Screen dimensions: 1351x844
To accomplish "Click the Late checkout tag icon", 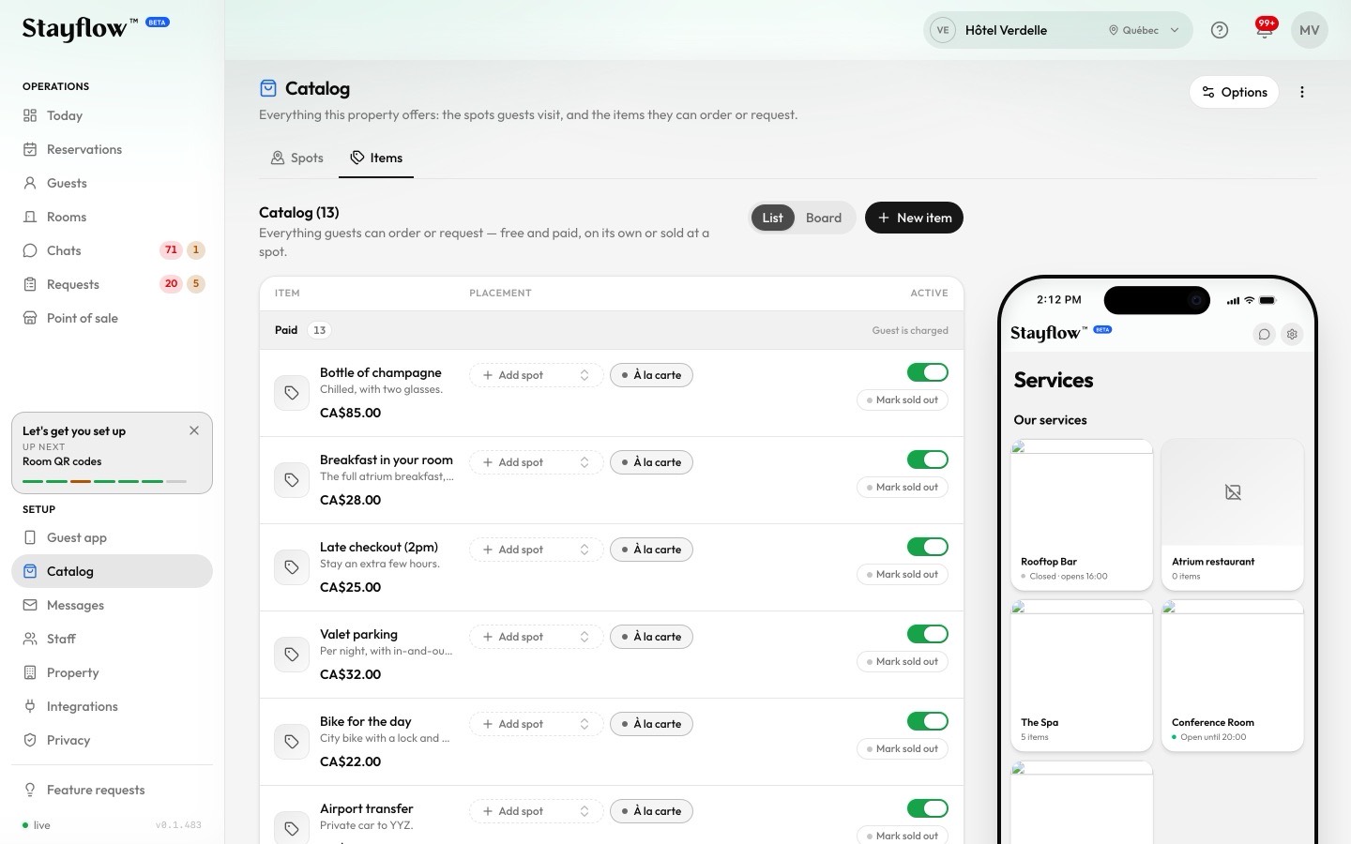I will point(292,567).
